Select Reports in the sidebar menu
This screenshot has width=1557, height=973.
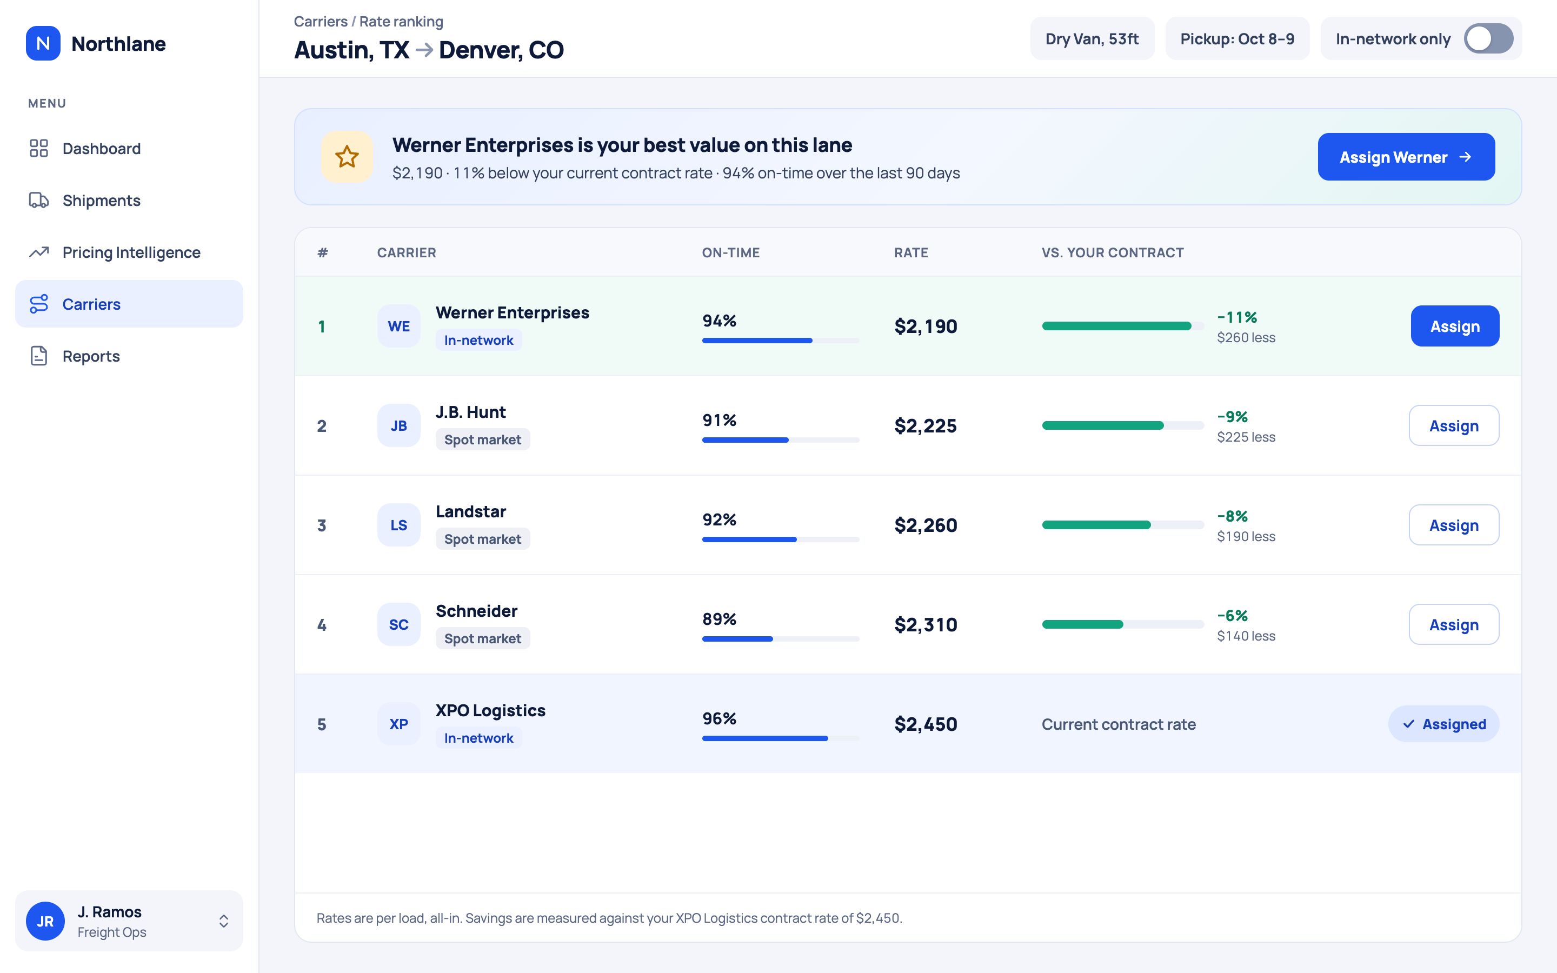(x=129, y=356)
